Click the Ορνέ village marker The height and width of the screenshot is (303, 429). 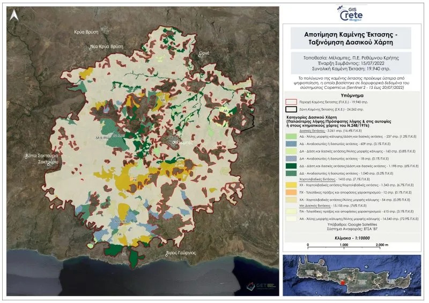point(199,56)
